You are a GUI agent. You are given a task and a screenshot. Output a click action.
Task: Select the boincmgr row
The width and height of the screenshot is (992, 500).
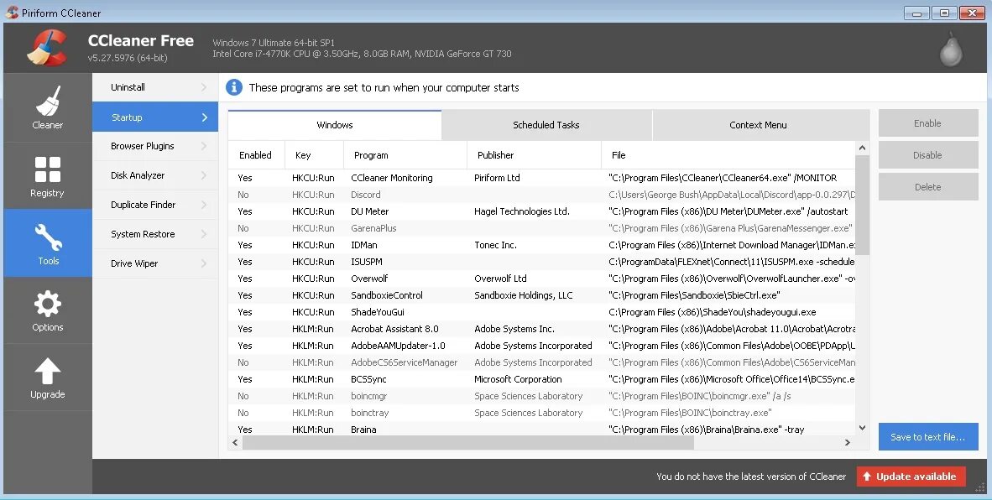tap(541, 396)
